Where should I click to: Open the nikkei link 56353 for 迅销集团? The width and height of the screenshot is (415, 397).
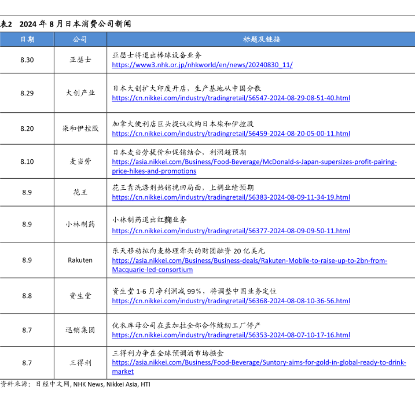point(231,335)
